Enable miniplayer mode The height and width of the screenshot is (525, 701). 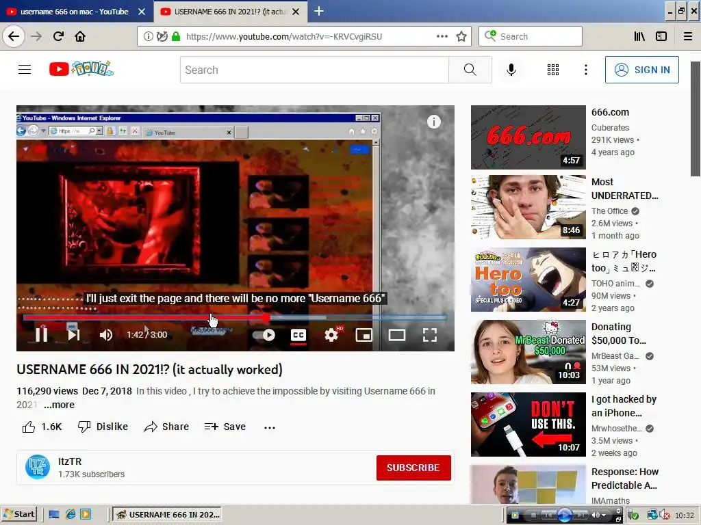pos(364,335)
